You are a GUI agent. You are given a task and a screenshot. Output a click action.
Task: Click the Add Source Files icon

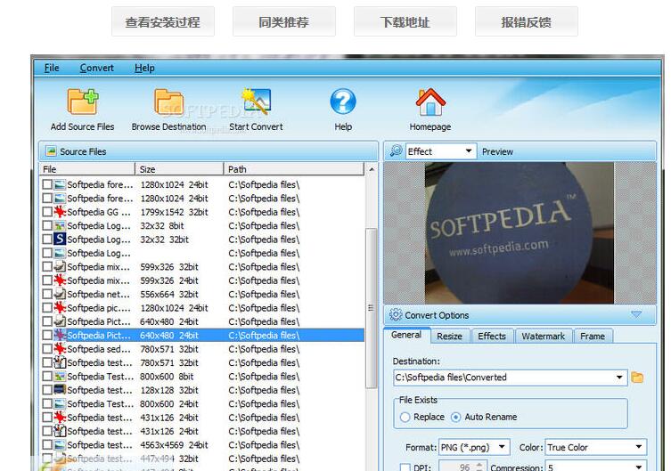click(x=82, y=102)
